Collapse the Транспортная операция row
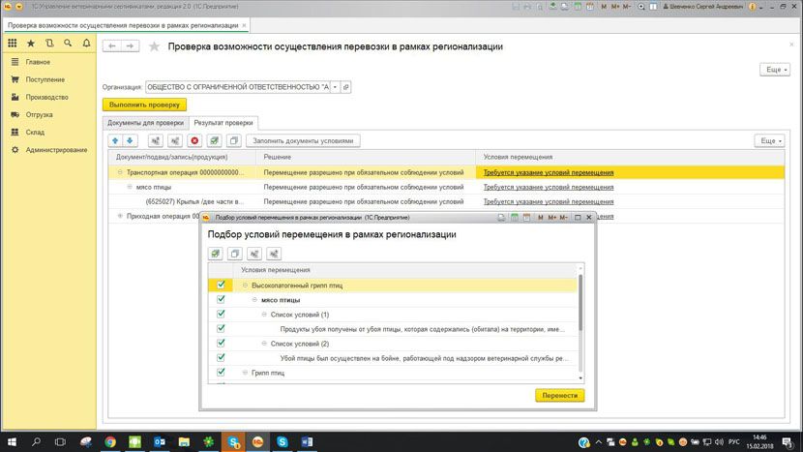Screen dimensions: 803x452 click(120, 172)
